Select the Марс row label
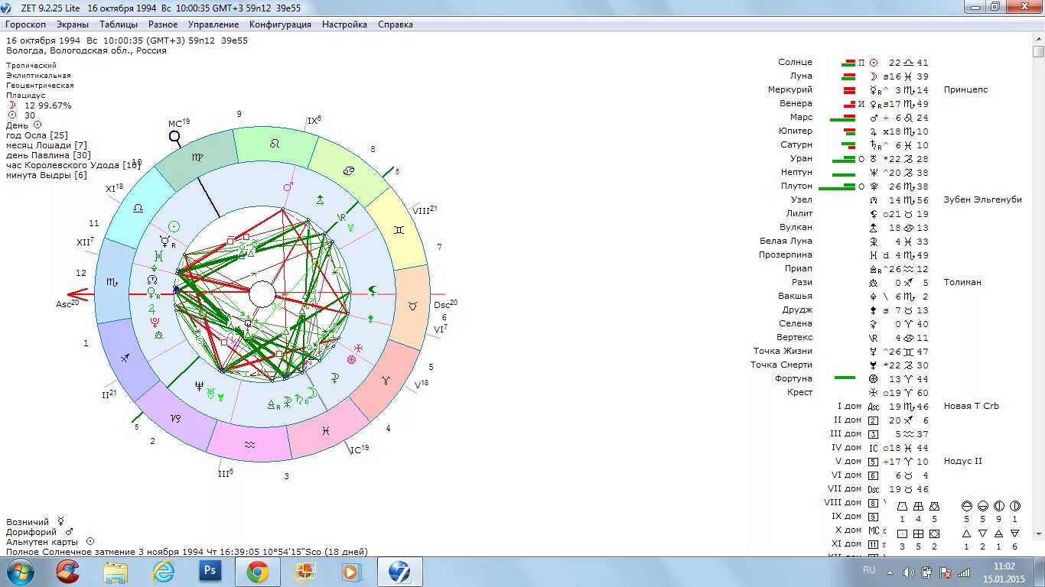This screenshot has height=587, width=1045. click(801, 117)
